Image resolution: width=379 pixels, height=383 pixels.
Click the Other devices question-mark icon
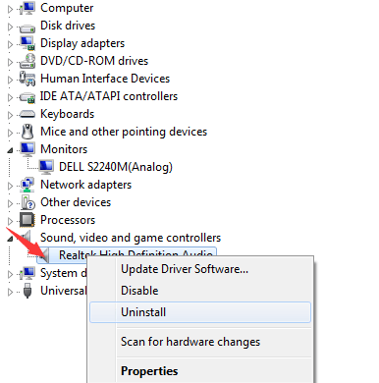(x=27, y=202)
